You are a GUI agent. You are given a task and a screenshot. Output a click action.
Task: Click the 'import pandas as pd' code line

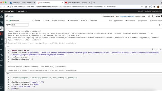20,50
